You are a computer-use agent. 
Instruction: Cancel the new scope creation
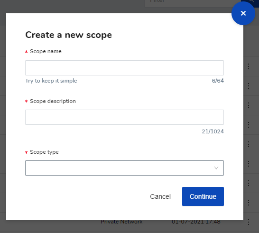(x=160, y=196)
